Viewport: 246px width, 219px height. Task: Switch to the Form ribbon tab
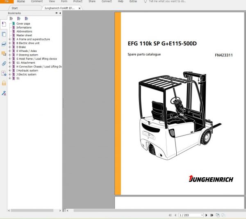(x=64, y=1)
